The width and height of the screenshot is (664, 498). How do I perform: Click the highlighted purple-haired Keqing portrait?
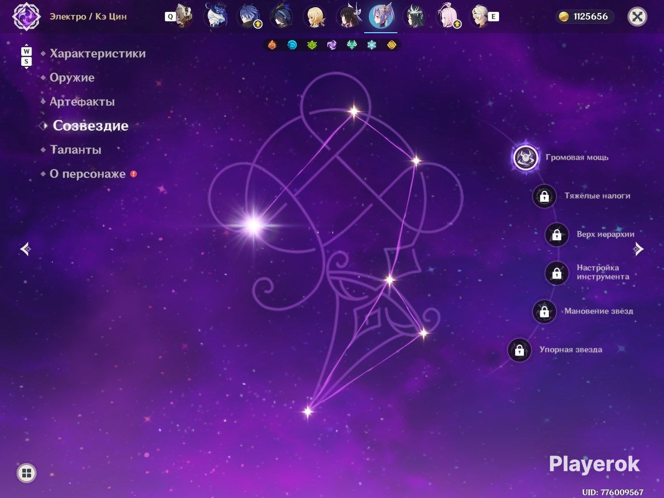pos(381,17)
